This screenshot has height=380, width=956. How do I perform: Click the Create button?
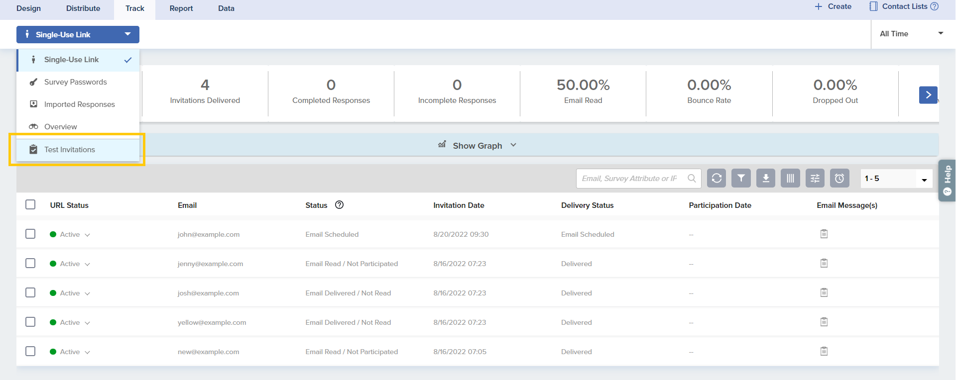834,6
